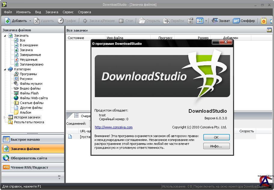Click the Добавить (Add) toolbar icon
This screenshot has width=274, height=190.
[8, 21]
